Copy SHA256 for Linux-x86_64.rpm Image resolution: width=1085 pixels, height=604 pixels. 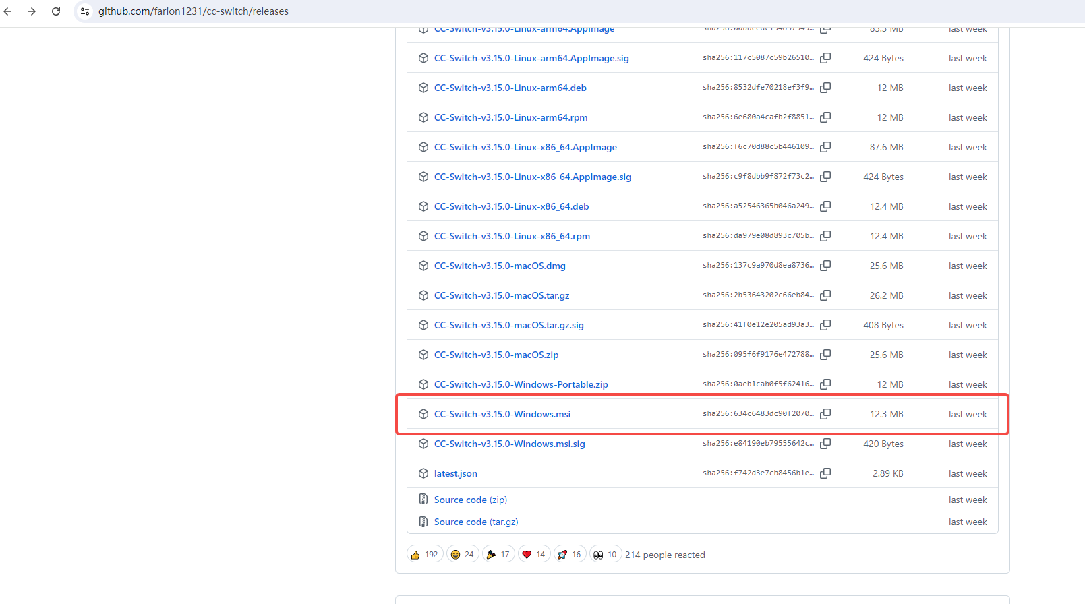pyautogui.click(x=825, y=236)
